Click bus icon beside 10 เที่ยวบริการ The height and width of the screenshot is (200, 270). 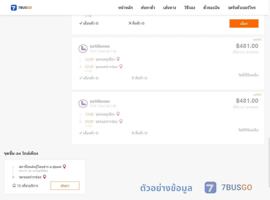click(x=14, y=186)
